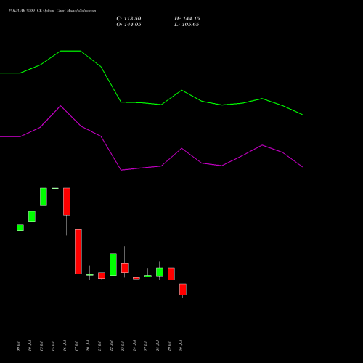Screen dimensions: 363x363
Task: Click the 27 Jul thin green candle
Action: (x=148, y=276)
